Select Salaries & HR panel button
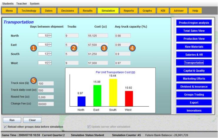The width and height of the screenshot is (218, 138). (194, 55)
